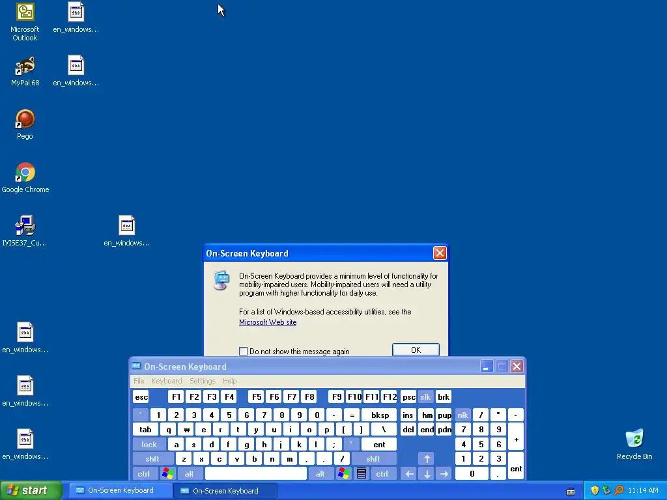Click the magnifier search tray icon
Image resolution: width=667 pixels, height=500 pixels.
619,490
